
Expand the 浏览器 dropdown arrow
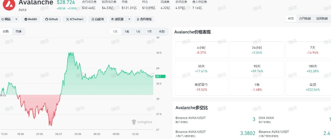129,19
